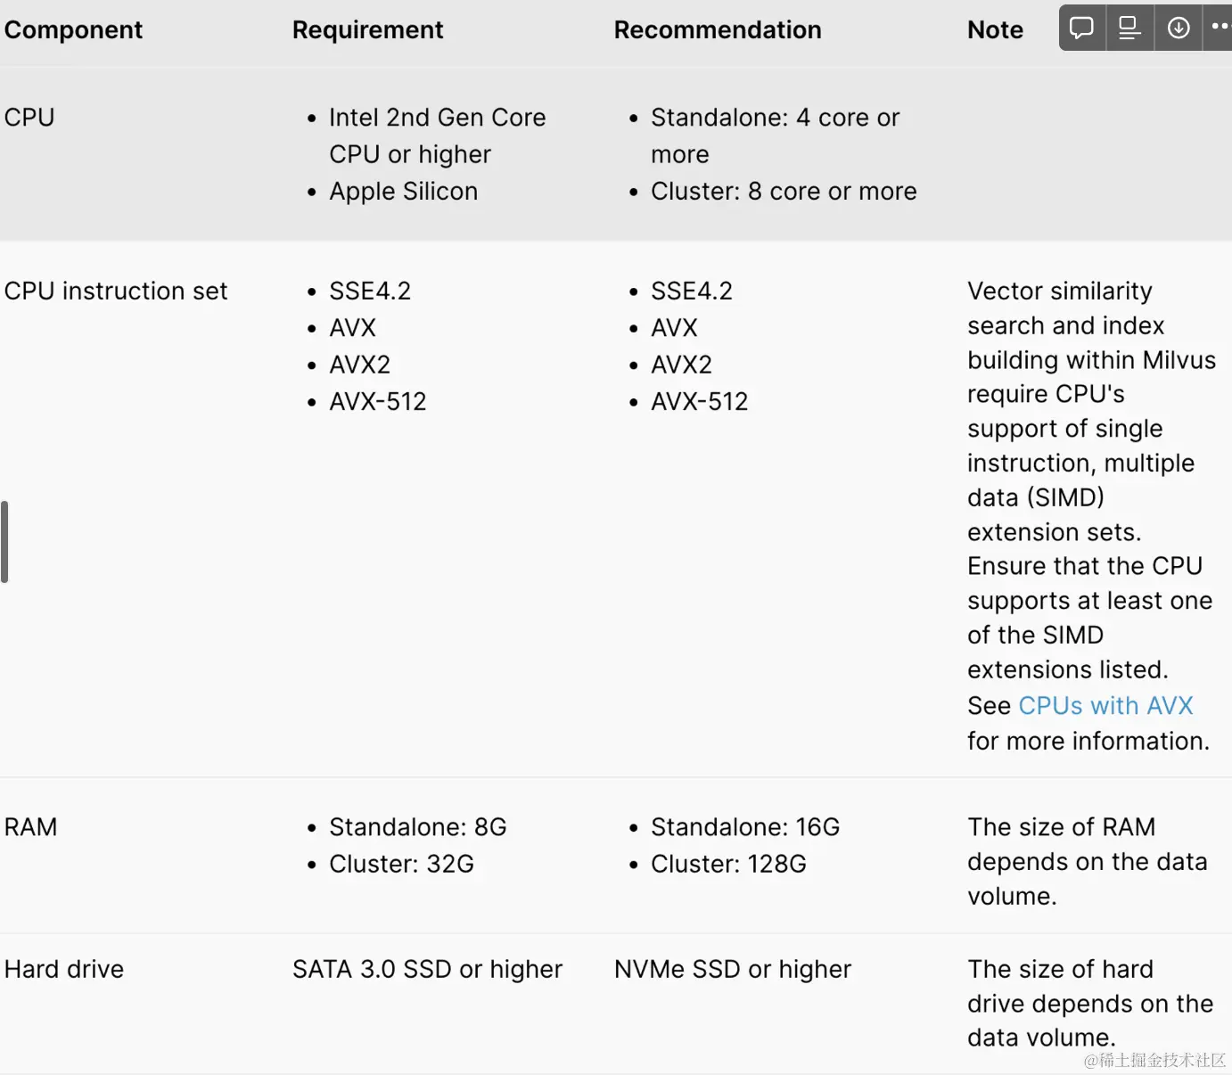Click the "NVMe SSD or higher" cell

pos(733,969)
